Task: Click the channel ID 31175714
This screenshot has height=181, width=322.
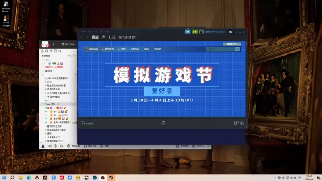Action: tap(68, 44)
